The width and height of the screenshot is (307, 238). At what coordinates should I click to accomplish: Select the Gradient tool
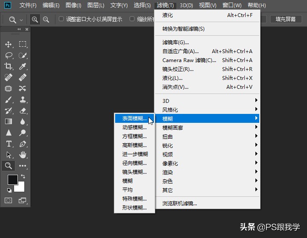(9, 122)
